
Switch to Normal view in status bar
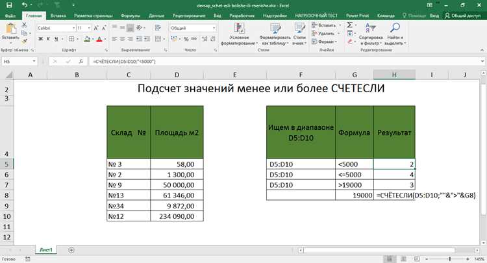click(x=390, y=258)
